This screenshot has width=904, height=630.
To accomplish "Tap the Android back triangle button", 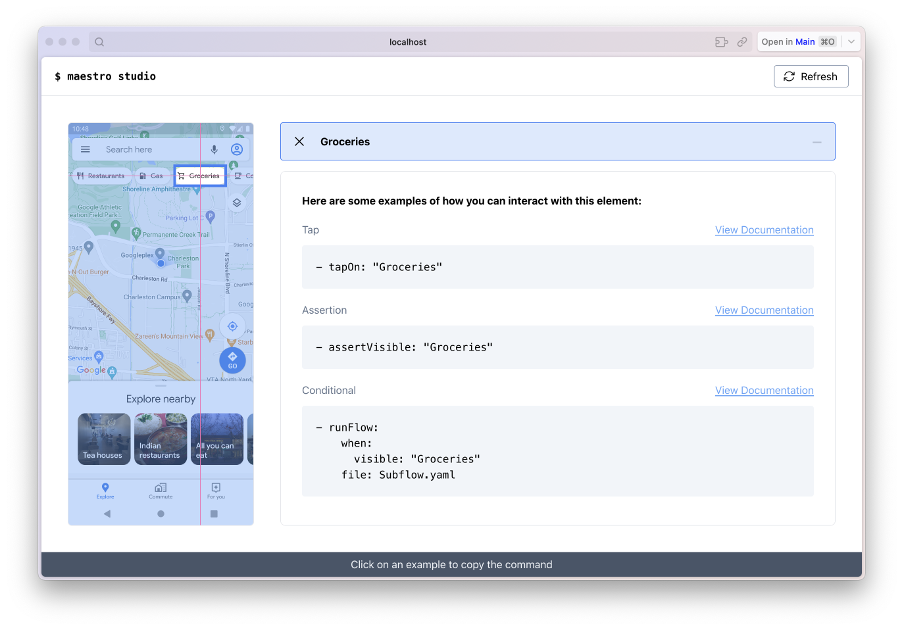I will coord(107,514).
